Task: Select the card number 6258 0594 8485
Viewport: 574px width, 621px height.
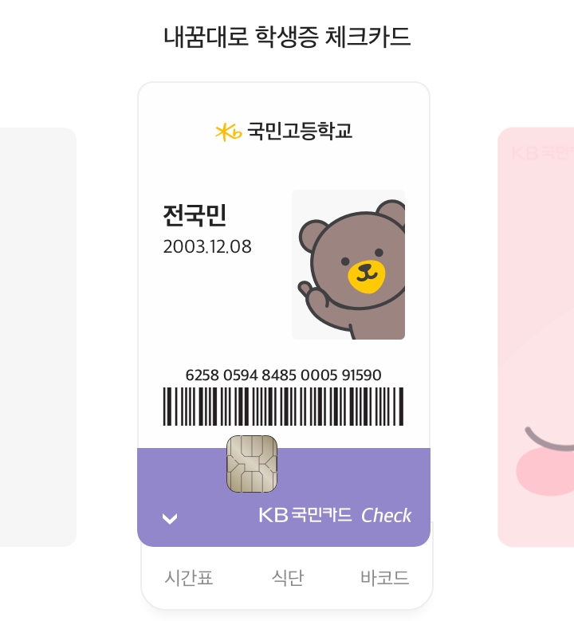Action: coord(283,375)
